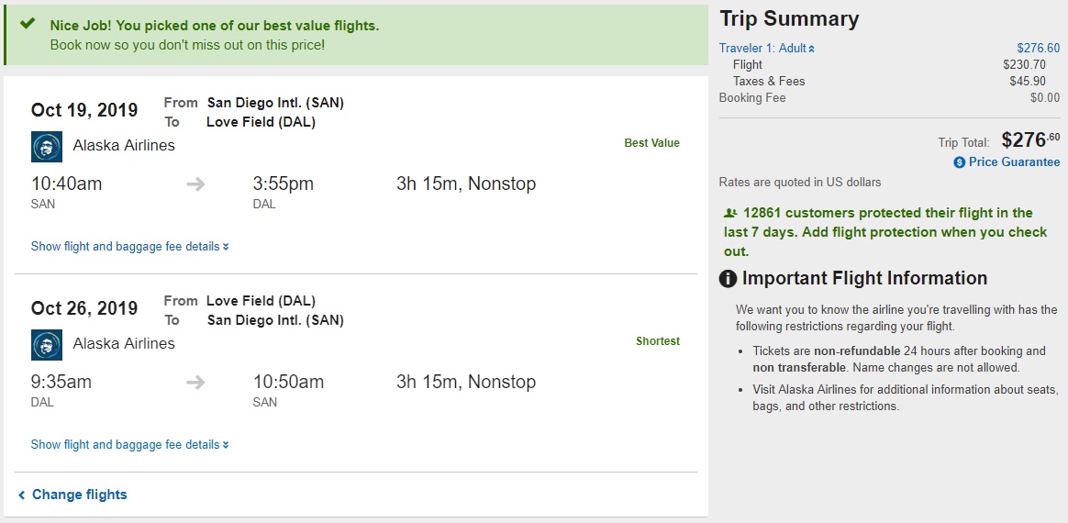Image resolution: width=1068 pixels, height=523 pixels.
Task: Click the Trip Total $276.60 amount
Action: [x=1029, y=140]
